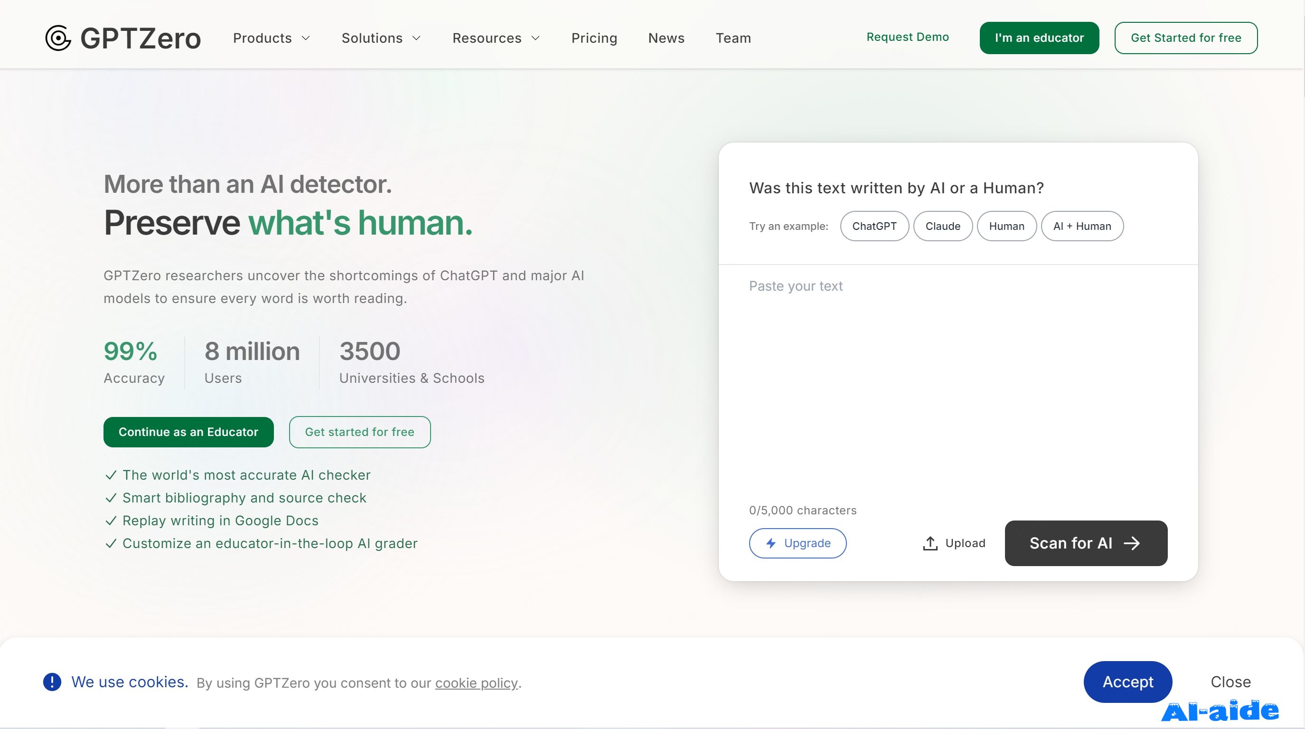Click the blue cookie notice alert icon
1305x729 pixels.
click(x=52, y=682)
